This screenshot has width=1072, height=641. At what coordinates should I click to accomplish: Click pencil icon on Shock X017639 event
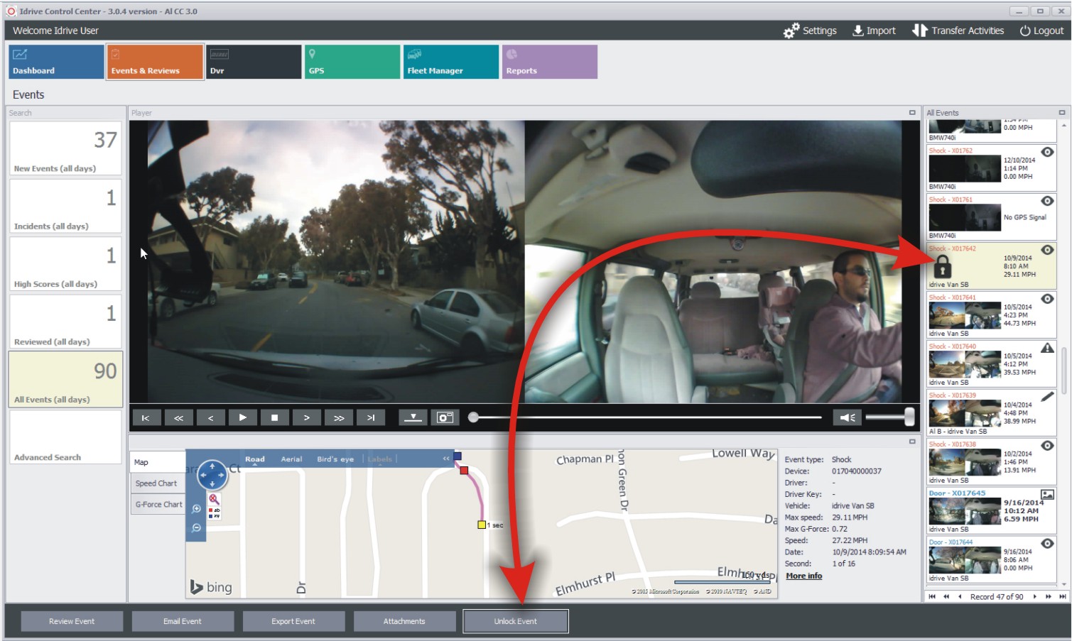[x=1047, y=397]
